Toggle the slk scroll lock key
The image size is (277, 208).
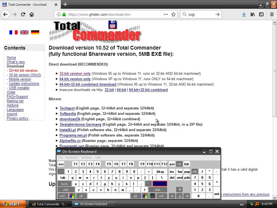tap(179, 164)
